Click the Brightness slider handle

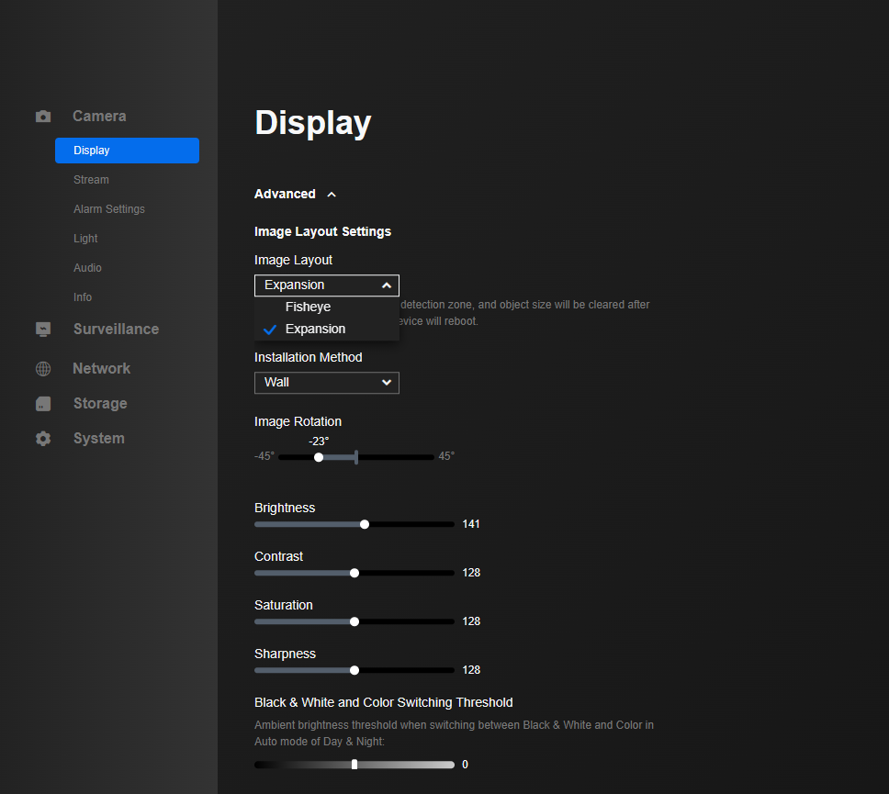(x=365, y=524)
